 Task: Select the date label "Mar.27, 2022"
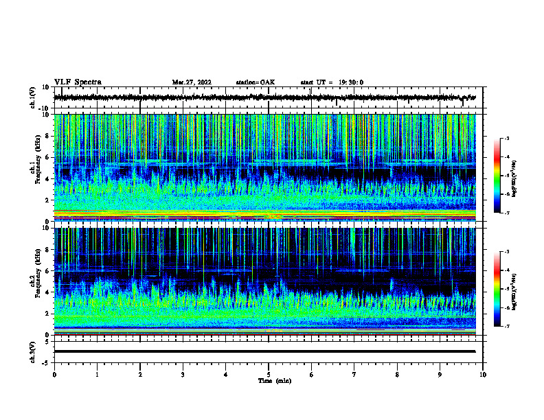click(x=192, y=82)
